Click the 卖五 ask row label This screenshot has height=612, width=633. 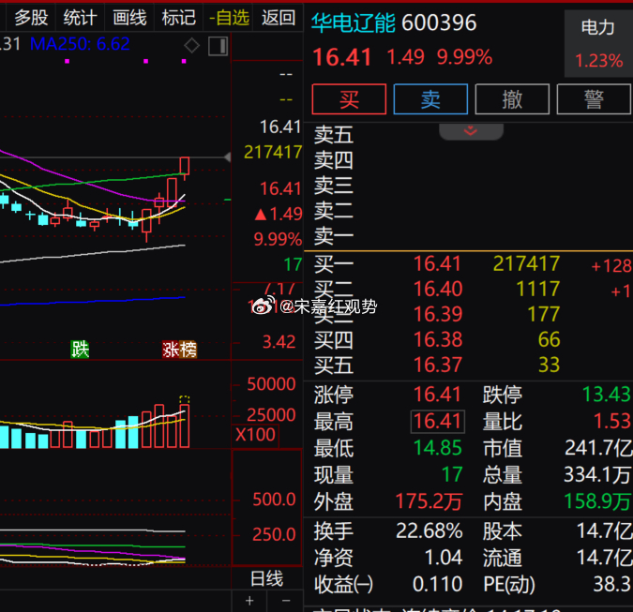click(x=334, y=135)
